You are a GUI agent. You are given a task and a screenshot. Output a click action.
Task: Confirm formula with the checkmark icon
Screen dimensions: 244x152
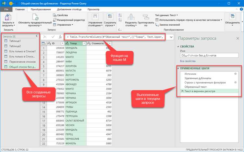click(53, 37)
